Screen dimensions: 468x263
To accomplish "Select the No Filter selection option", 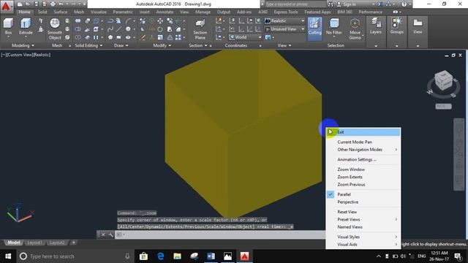I will tap(333, 27).
